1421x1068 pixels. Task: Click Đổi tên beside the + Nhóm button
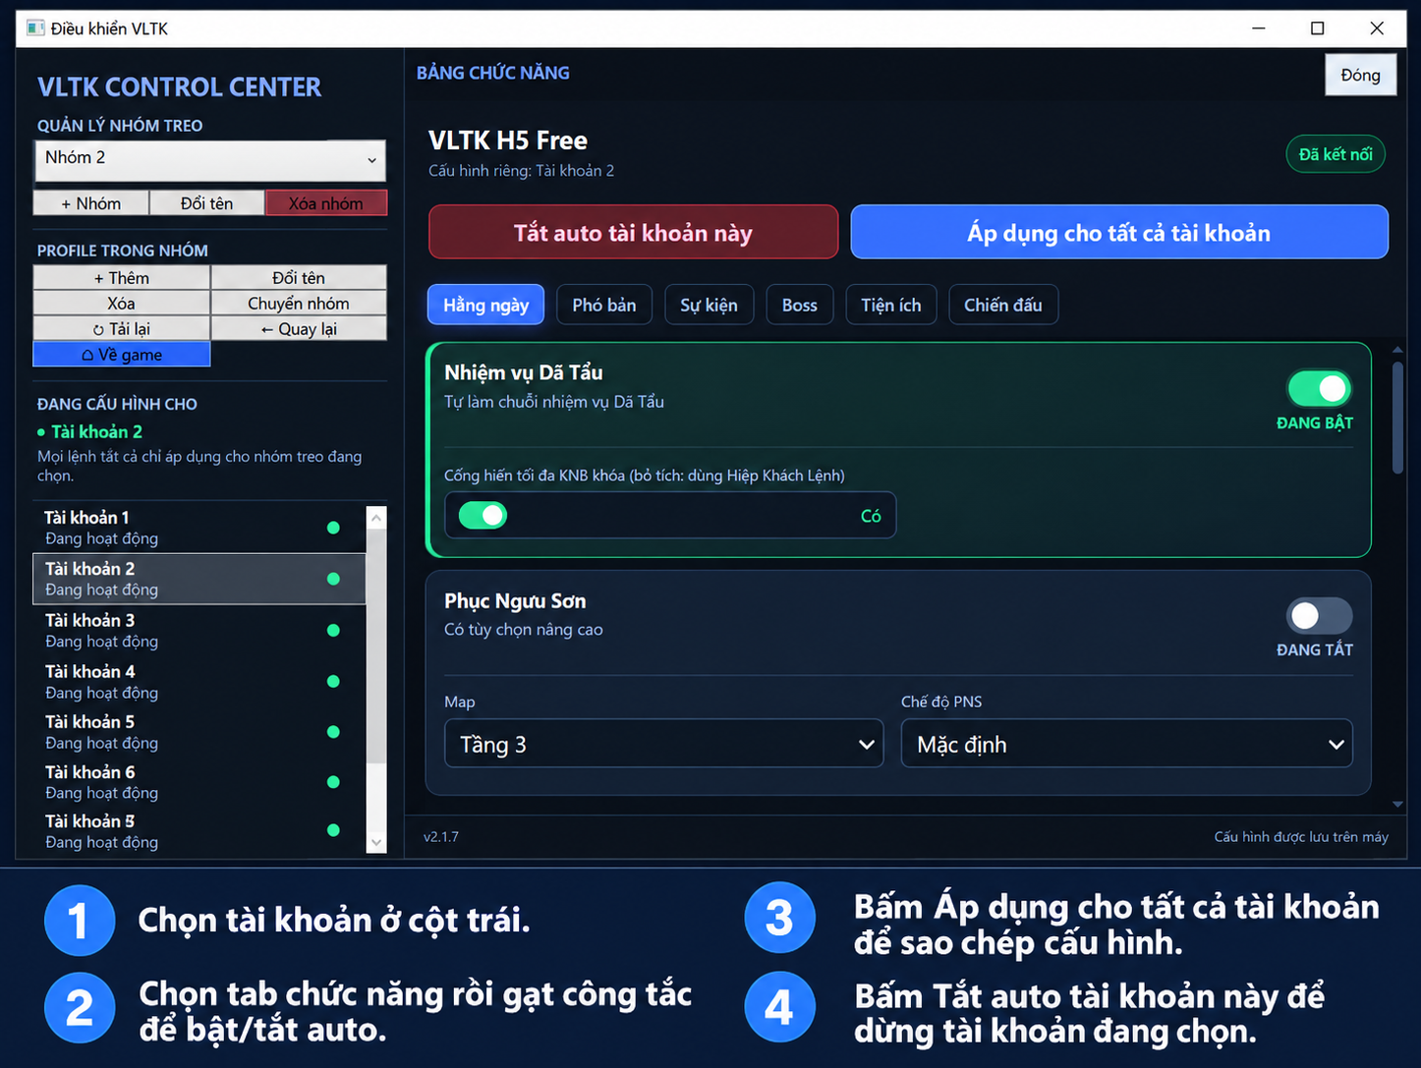coord(206,203)
